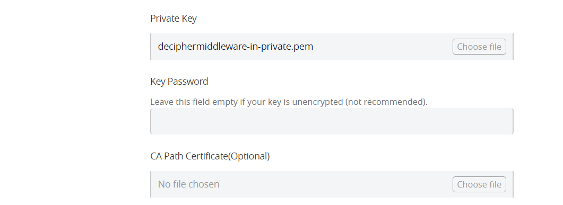Click inside the Private Key file field
This screenshot has width=563, height=205.
coord(332,47)
